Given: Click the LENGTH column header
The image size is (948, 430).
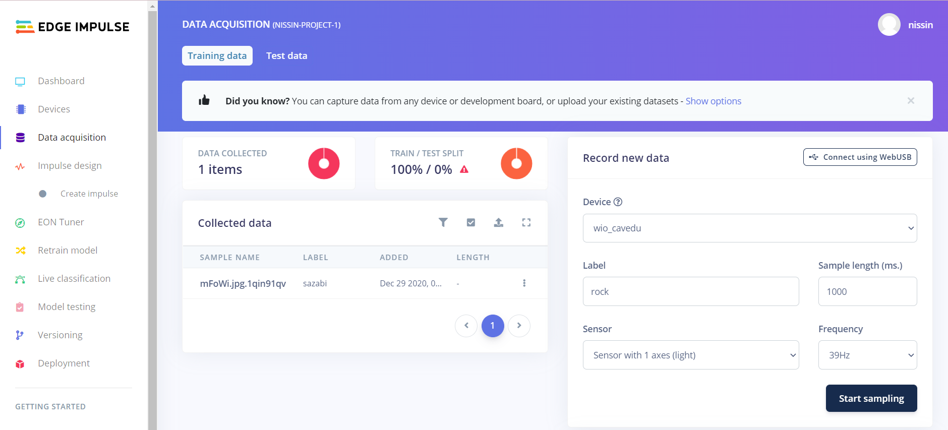Looking at the screenshot, I should click(x=473, y=258).
